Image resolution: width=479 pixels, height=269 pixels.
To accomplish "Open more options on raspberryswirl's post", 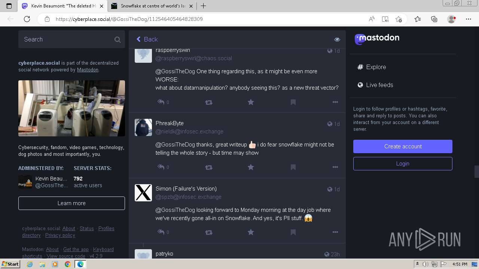I will [x=335, y=102].
